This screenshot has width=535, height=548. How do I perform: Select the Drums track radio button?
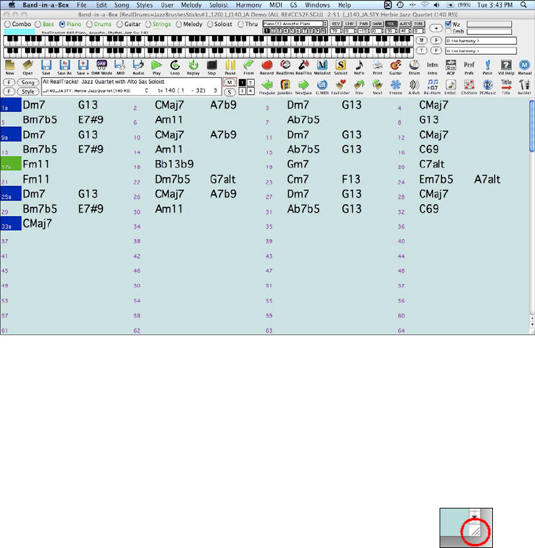click(89, 24)
